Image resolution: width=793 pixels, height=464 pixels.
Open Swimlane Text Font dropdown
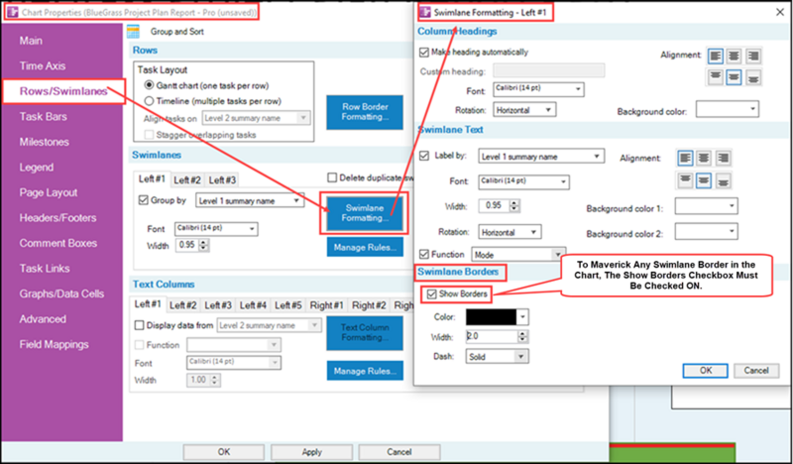point(524,182)
